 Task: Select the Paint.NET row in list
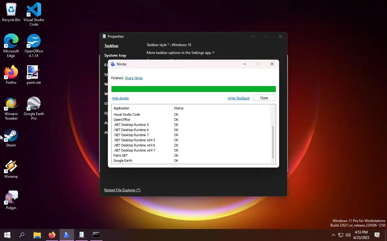coord(190,155)
